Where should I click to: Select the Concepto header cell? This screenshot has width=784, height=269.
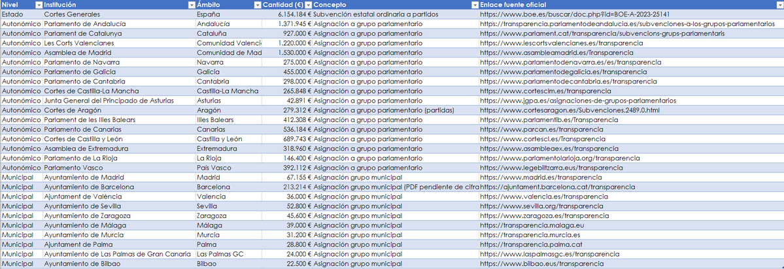coord(396,5)
